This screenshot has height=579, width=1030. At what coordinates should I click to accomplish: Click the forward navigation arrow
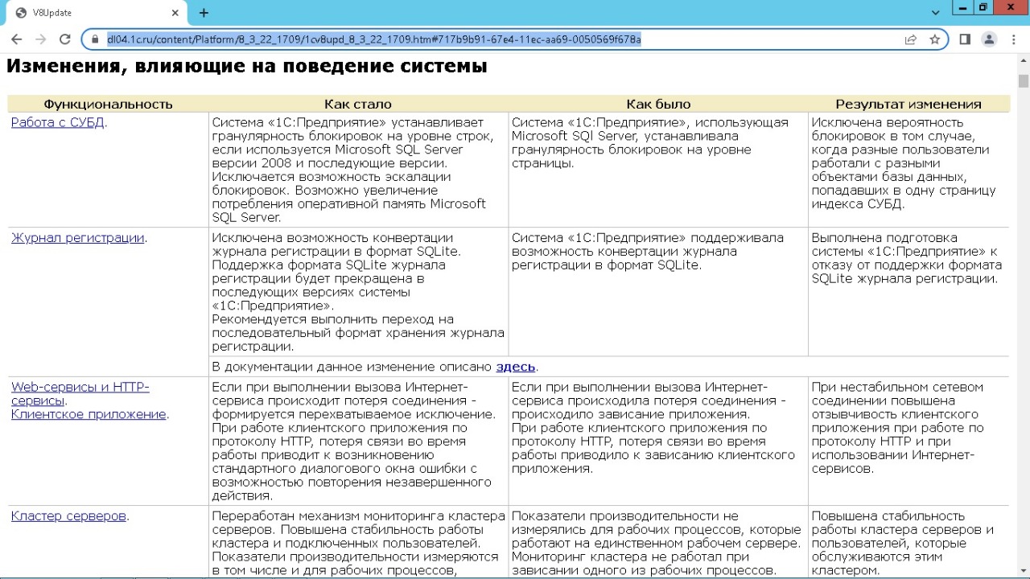(40, 39)
